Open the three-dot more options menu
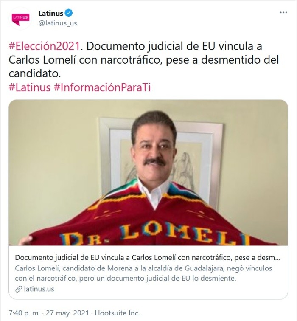The width and height of the screenshot is (297, 321). [x=283, y=13]
